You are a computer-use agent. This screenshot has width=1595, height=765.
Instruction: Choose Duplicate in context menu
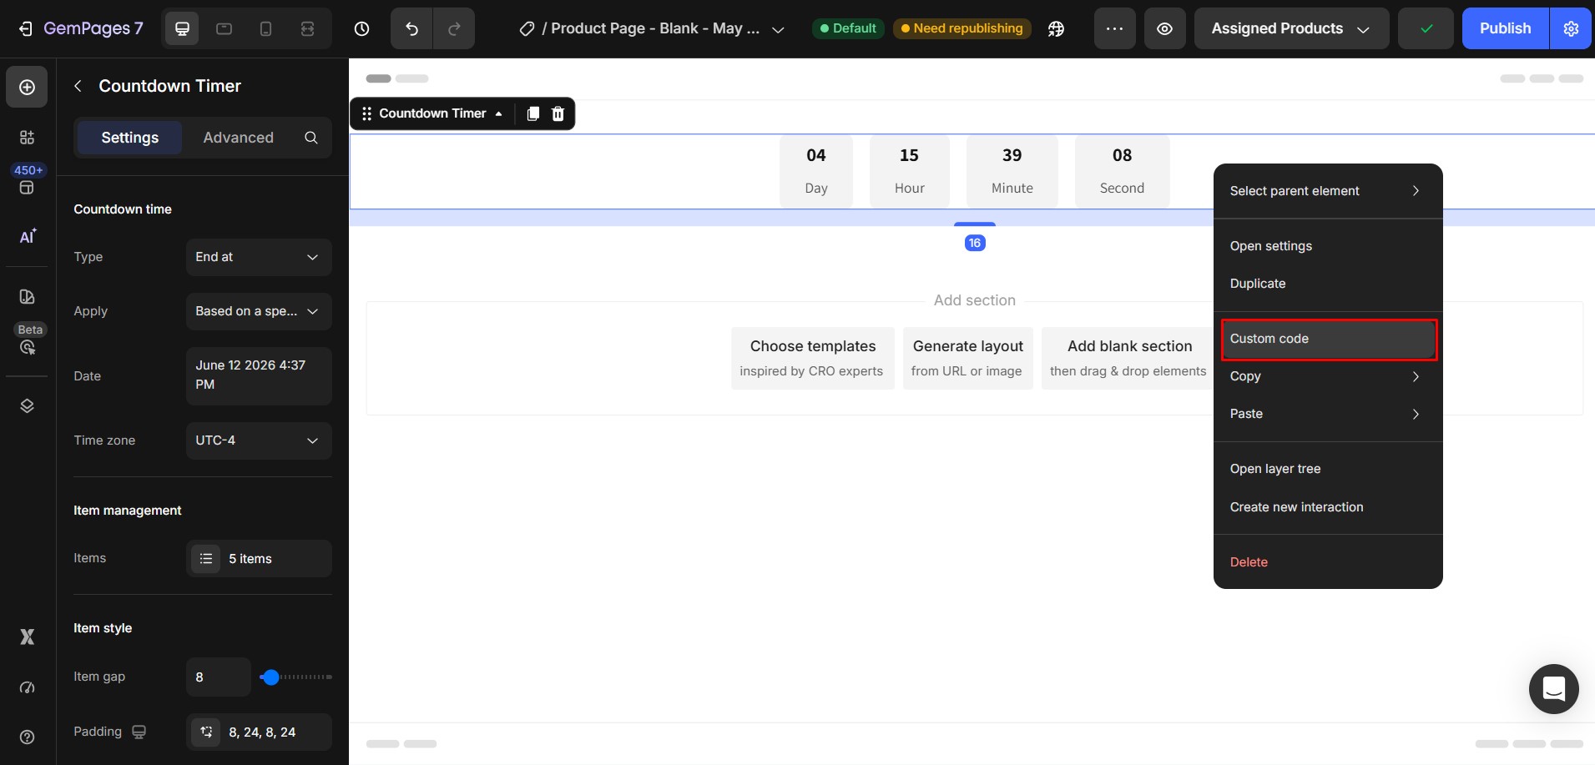pos(1327,284)
